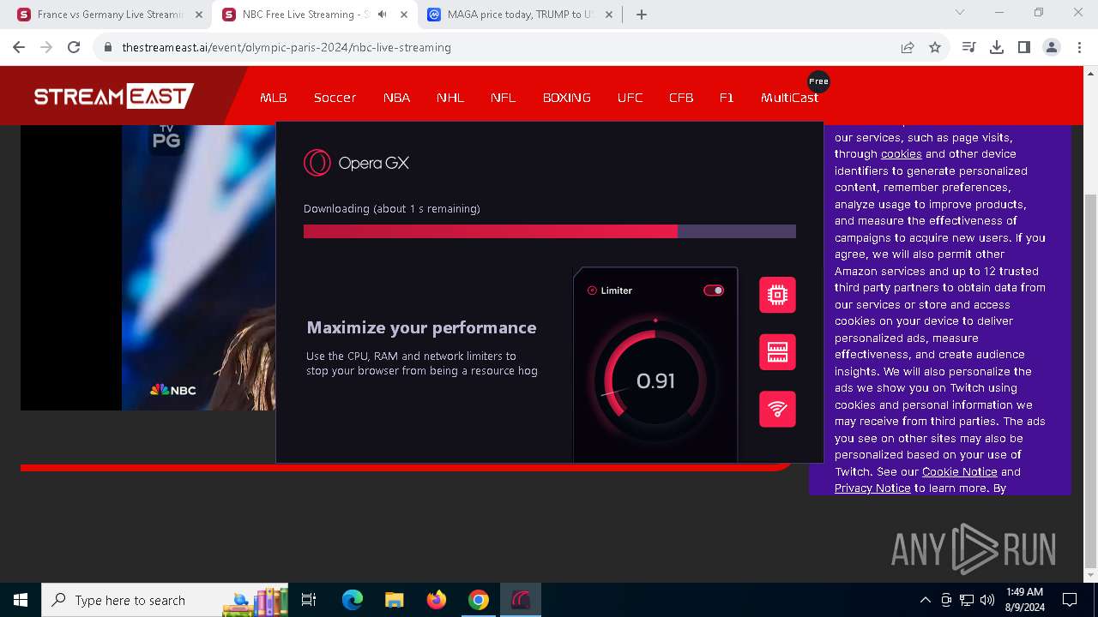Share this page icon
1098x617 pixels.
pyautogui.click(x=908, y=47)
